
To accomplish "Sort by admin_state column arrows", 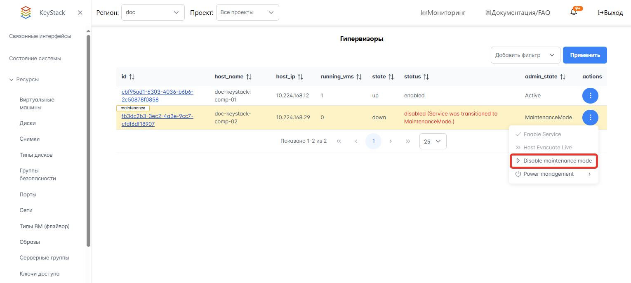I will (x=563, y=77).
